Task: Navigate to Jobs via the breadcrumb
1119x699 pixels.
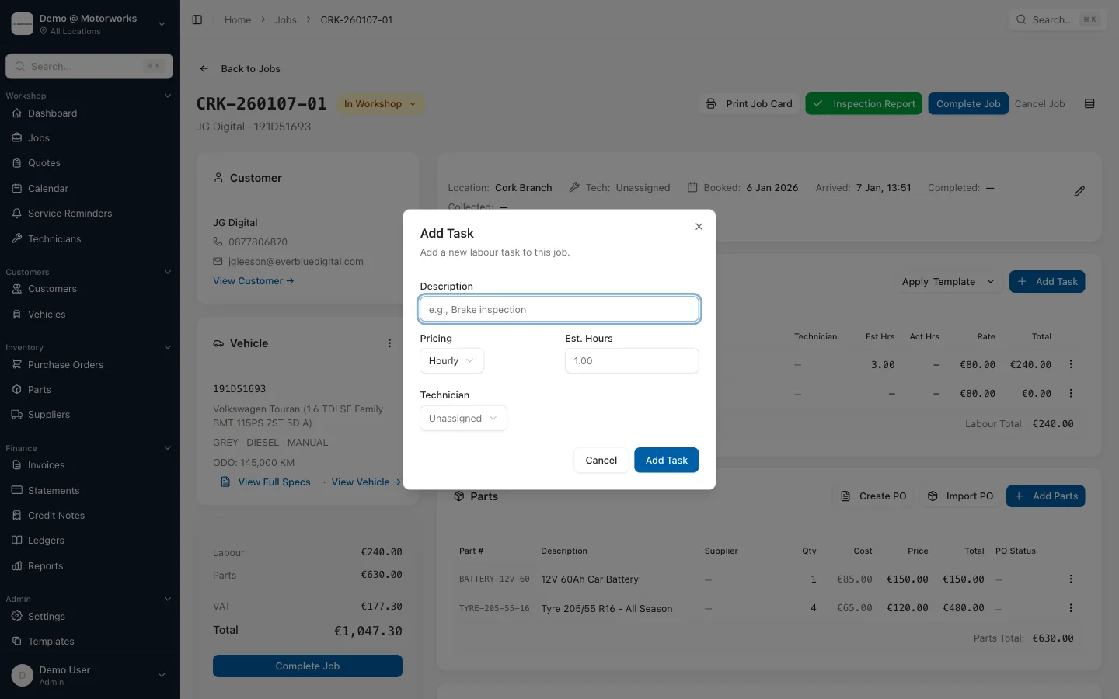Action: (x=286, y=19)
